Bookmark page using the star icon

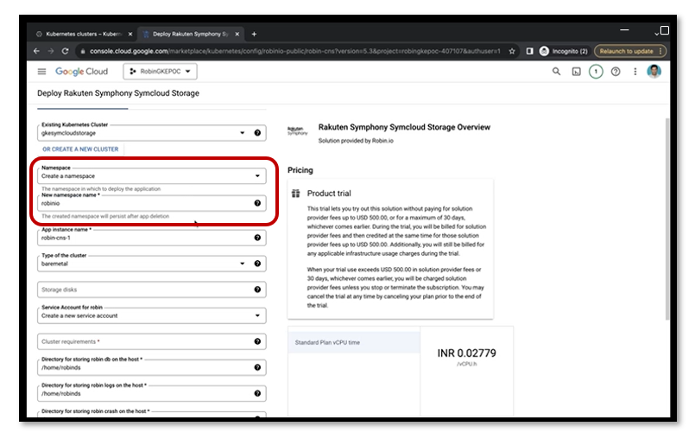click(512, 51)
